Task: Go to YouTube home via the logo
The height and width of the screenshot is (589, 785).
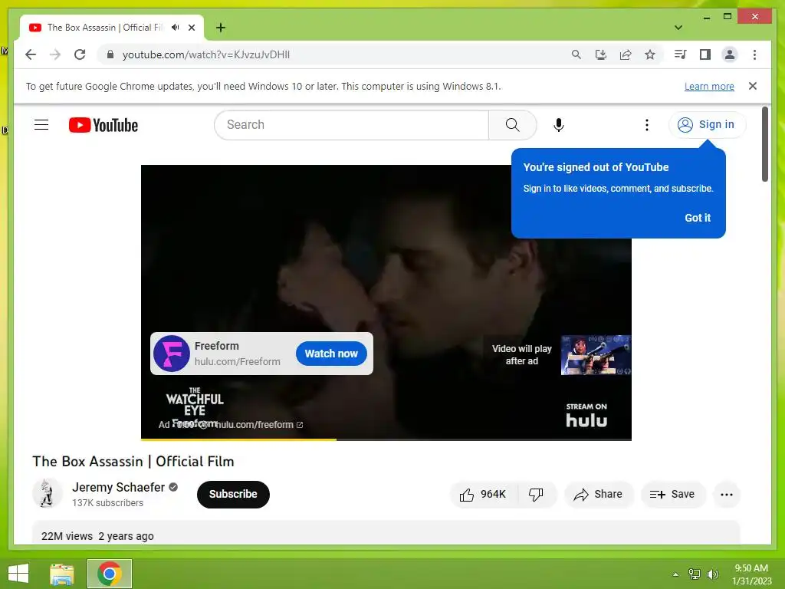Action: coord(103,125)
